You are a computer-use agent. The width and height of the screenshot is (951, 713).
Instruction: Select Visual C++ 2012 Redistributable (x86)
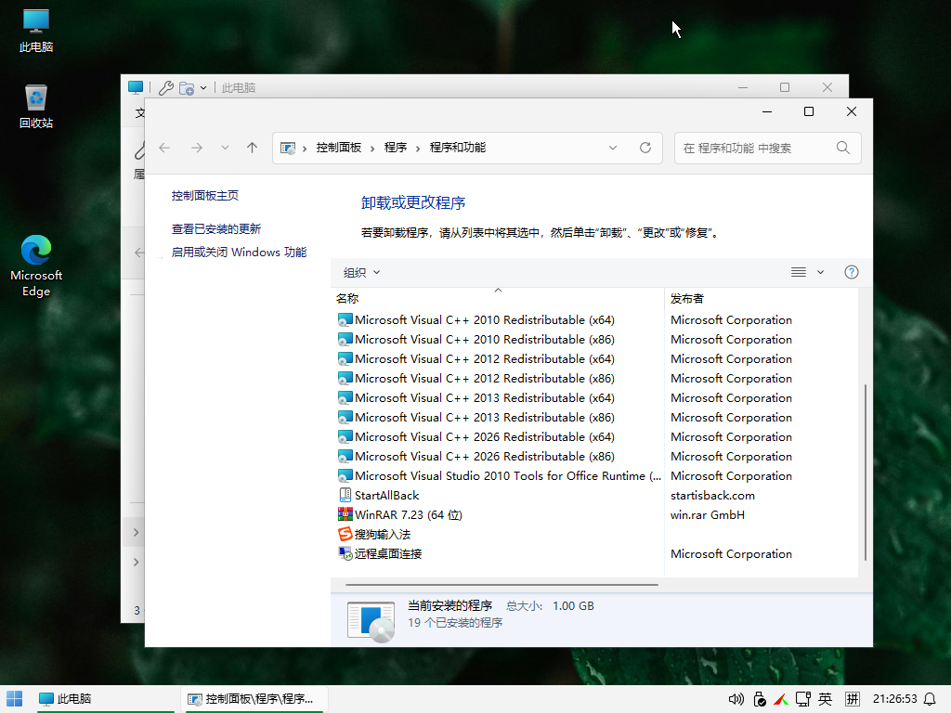[484, 379]
